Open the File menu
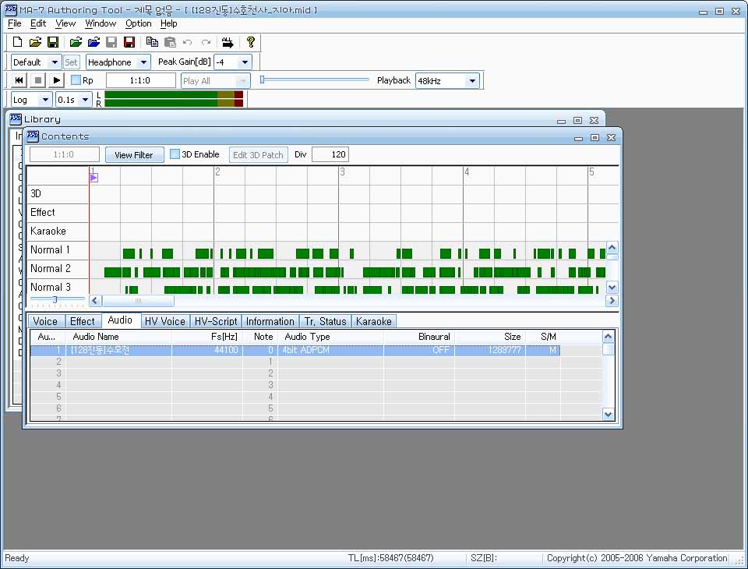Image resolution: width=748 pixels, height=569 pixels. click(14, 23)
